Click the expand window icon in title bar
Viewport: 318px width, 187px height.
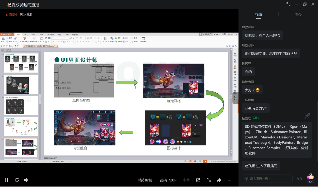288,4
